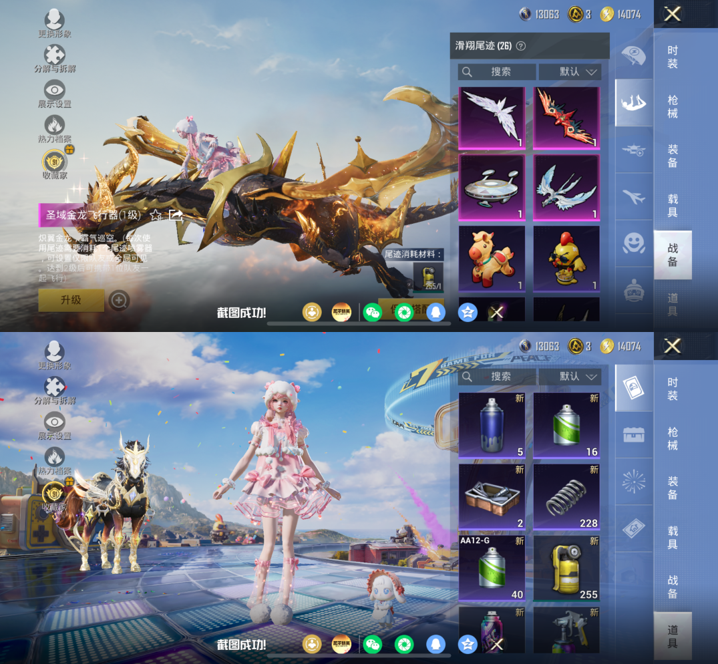
Task: Open 热力档案 on the golden dragon glider screen
Action: 55,129
